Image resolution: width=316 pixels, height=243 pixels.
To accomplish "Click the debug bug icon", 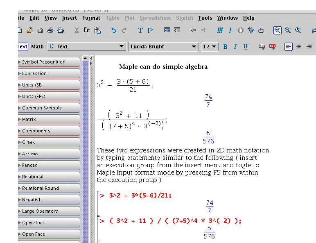I will click(x=251, y=30).
